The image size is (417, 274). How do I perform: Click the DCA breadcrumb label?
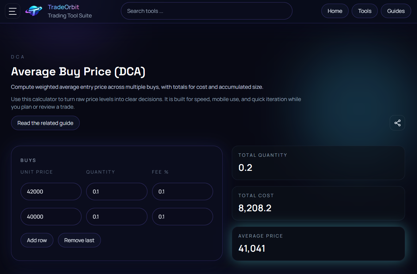[x=18, y=57]
